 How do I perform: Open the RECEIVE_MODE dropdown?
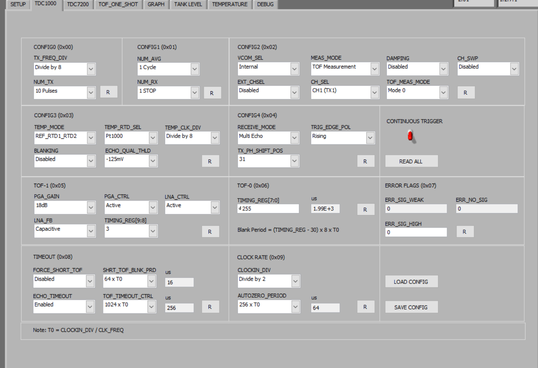pyautogui.click(x=268, y=138)
